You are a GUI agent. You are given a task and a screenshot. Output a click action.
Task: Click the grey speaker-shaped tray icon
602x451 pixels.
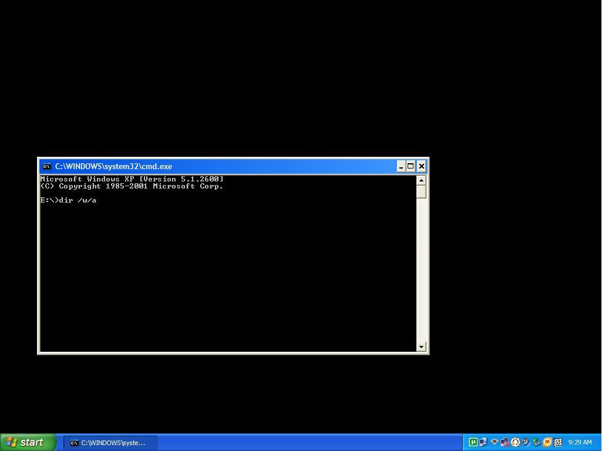[526, 442]
